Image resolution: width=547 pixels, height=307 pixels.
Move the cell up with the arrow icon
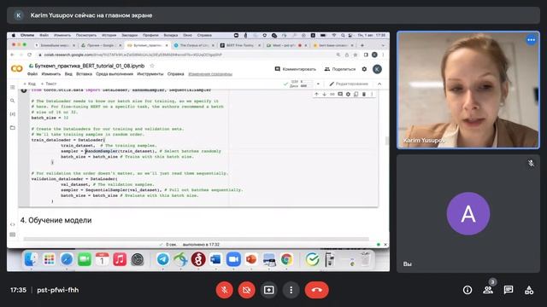[x=316, y=94]
